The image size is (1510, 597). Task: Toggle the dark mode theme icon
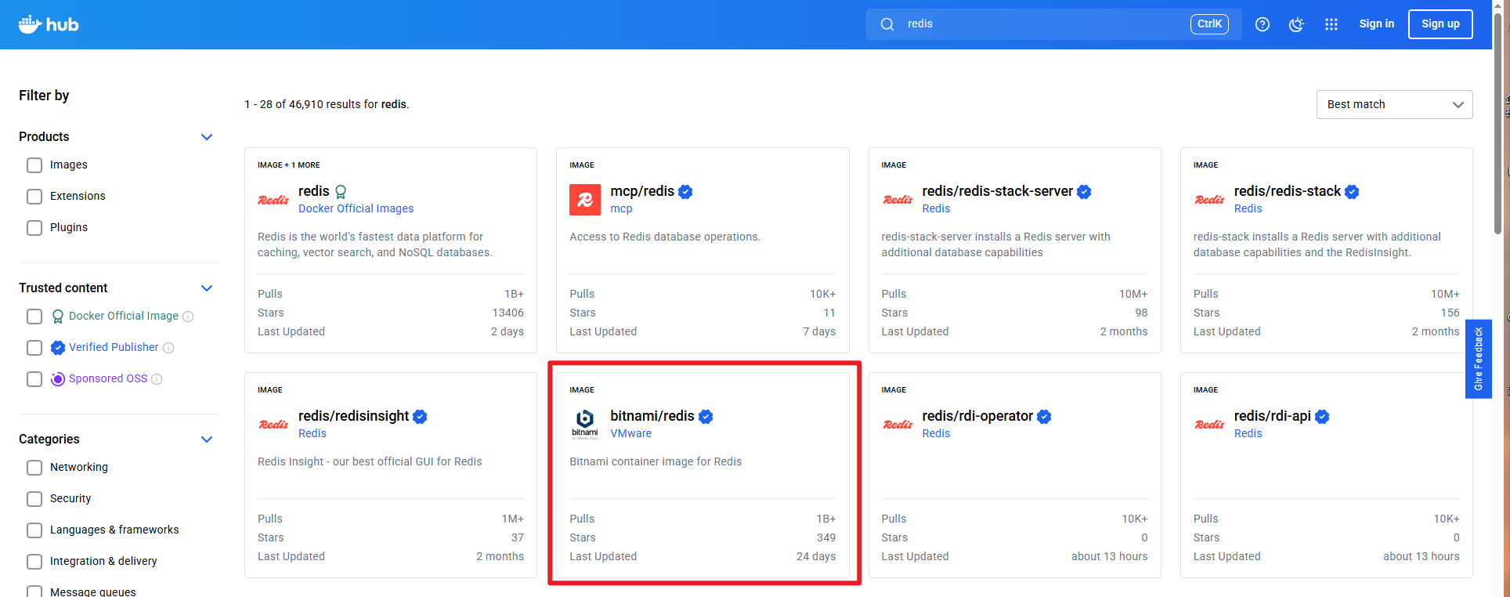point(1297,24)
